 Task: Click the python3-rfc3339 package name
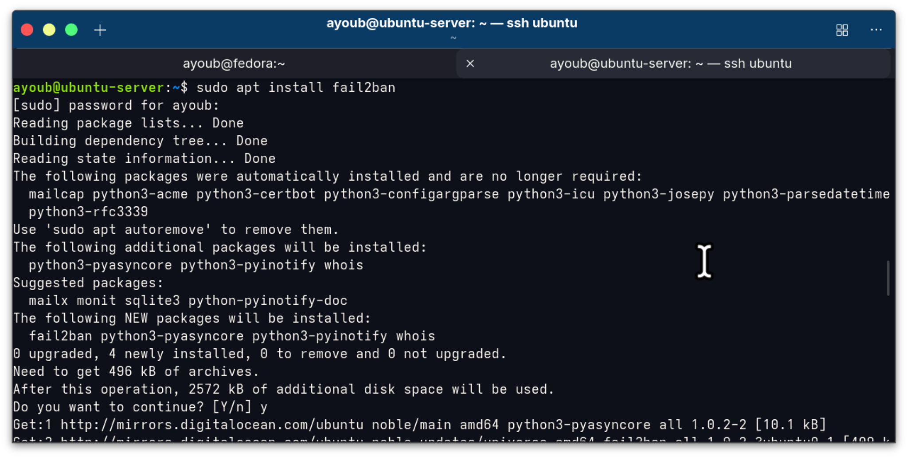click(x=88, y=212)
